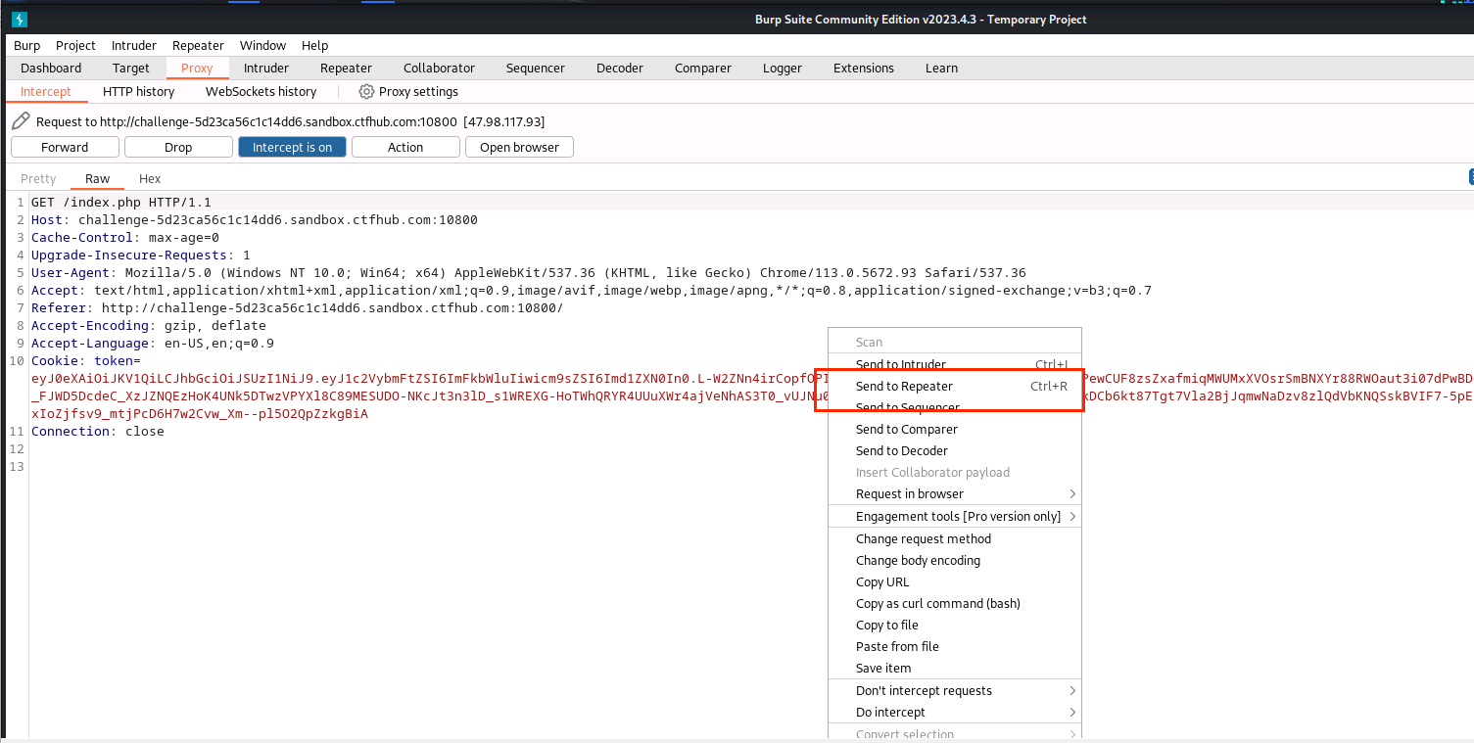Switch to the Hex view tab

point(150,178)
